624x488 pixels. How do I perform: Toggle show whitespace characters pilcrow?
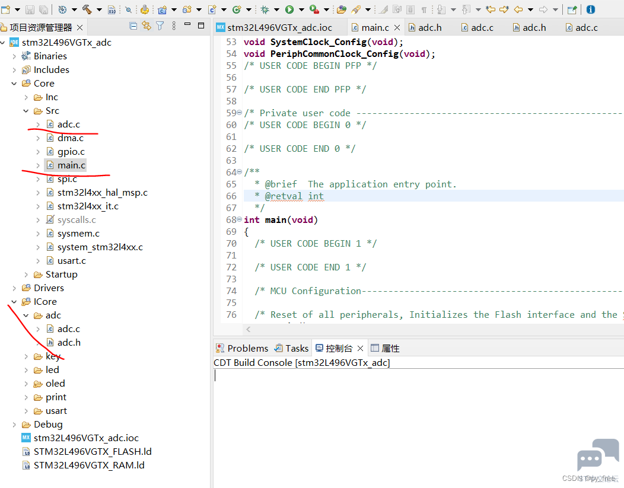424,9
